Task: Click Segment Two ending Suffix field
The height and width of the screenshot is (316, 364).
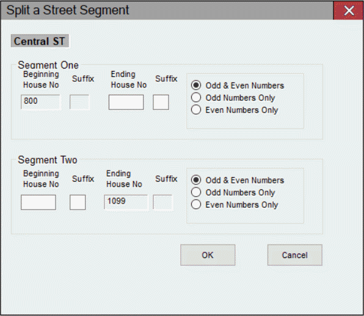Action: point(162,202)
